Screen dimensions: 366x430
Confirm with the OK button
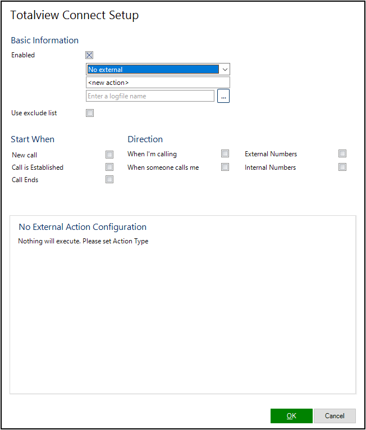tap(291, 416)
